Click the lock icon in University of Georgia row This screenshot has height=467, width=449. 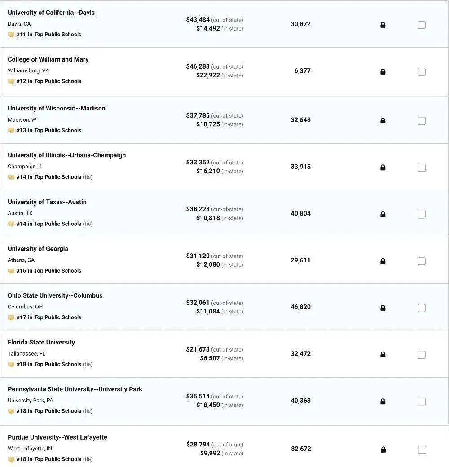(x=383, y=261)
